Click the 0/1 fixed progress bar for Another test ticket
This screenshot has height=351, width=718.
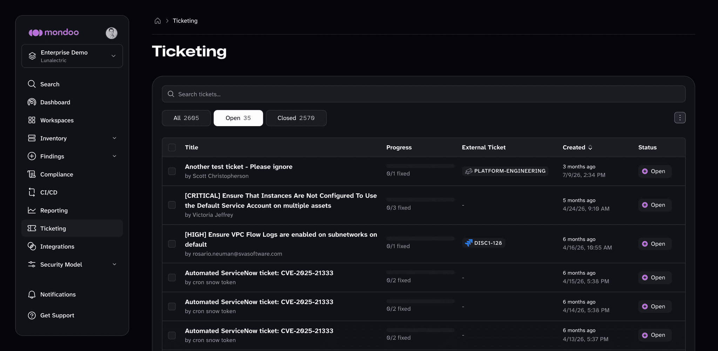point(420,166)
